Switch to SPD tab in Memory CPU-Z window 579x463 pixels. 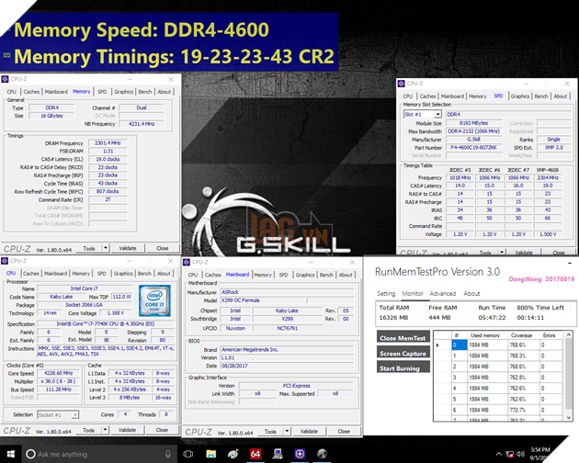click(x=102, y=92)
